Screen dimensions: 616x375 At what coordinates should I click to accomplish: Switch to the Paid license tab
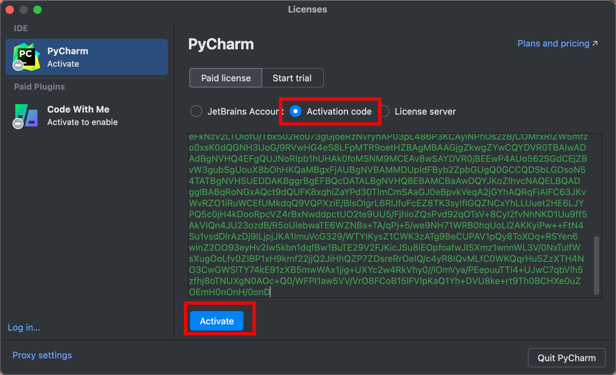[226, 78]
